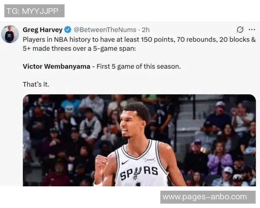This screenshot has width=260, height=208.
Task: Click the 2h timestamp of the tweet
Action: 146,30
